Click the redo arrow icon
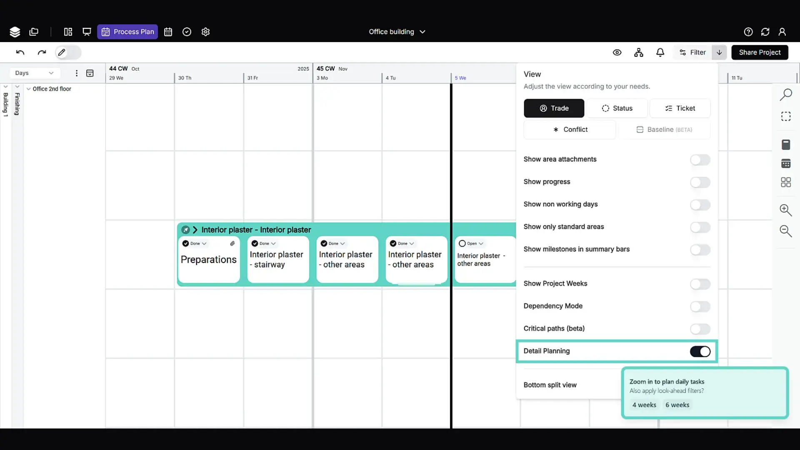The width and height of the screenshot is (800, 450). [x=42, y=52]
